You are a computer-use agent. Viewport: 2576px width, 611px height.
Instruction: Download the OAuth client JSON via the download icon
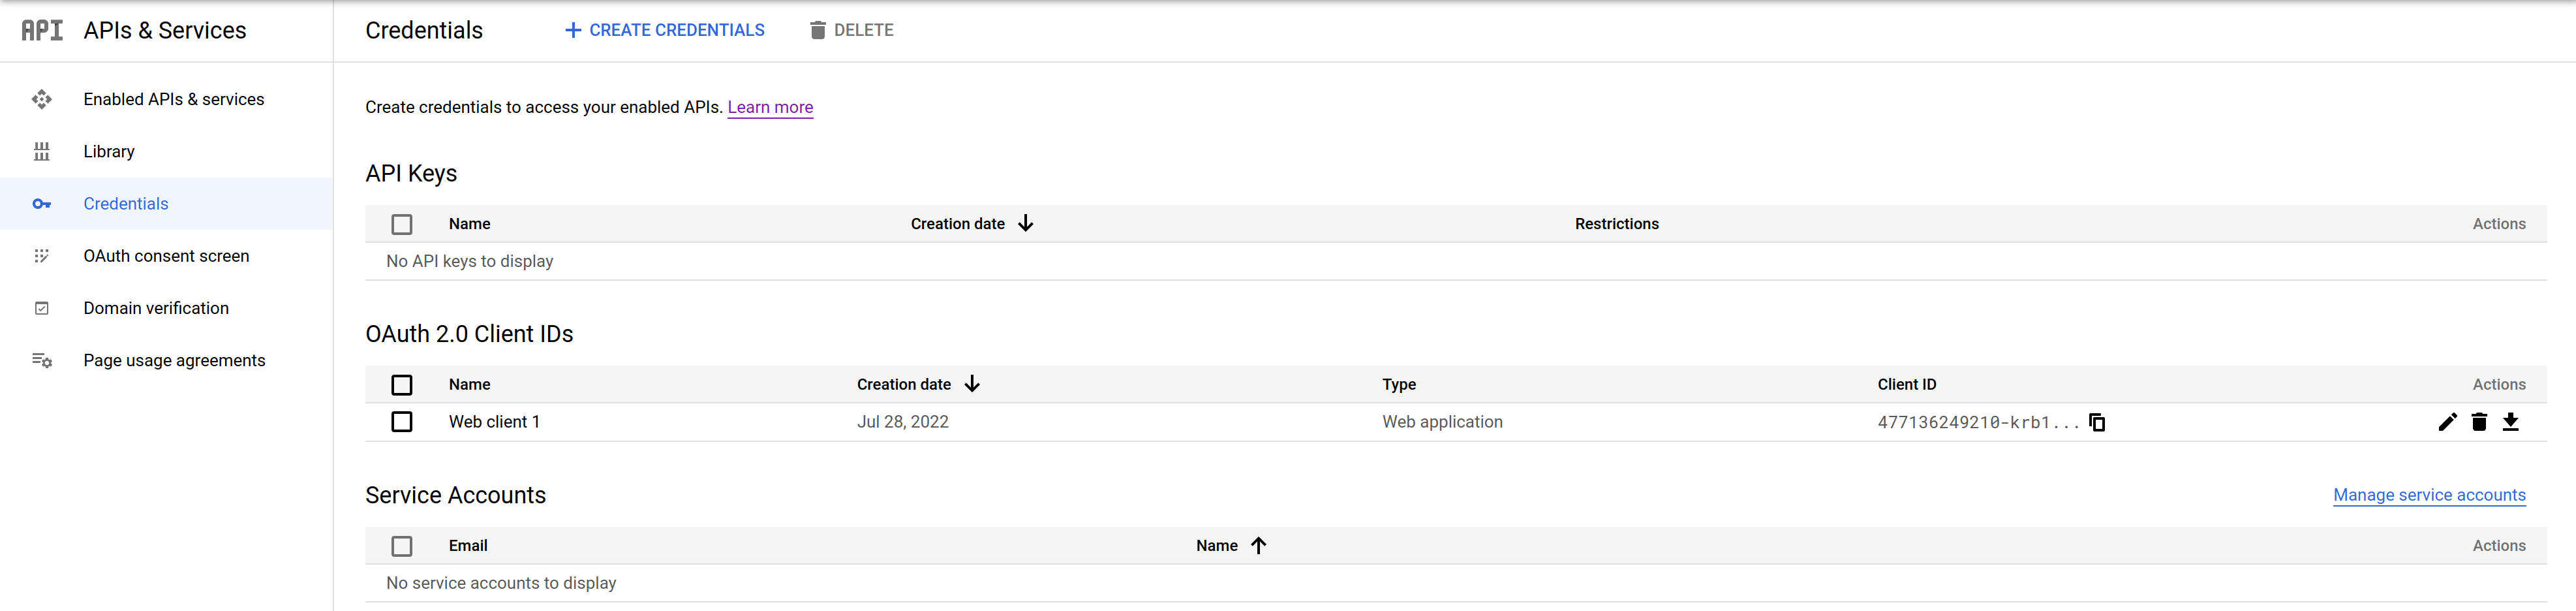[x=2510, y=422]
